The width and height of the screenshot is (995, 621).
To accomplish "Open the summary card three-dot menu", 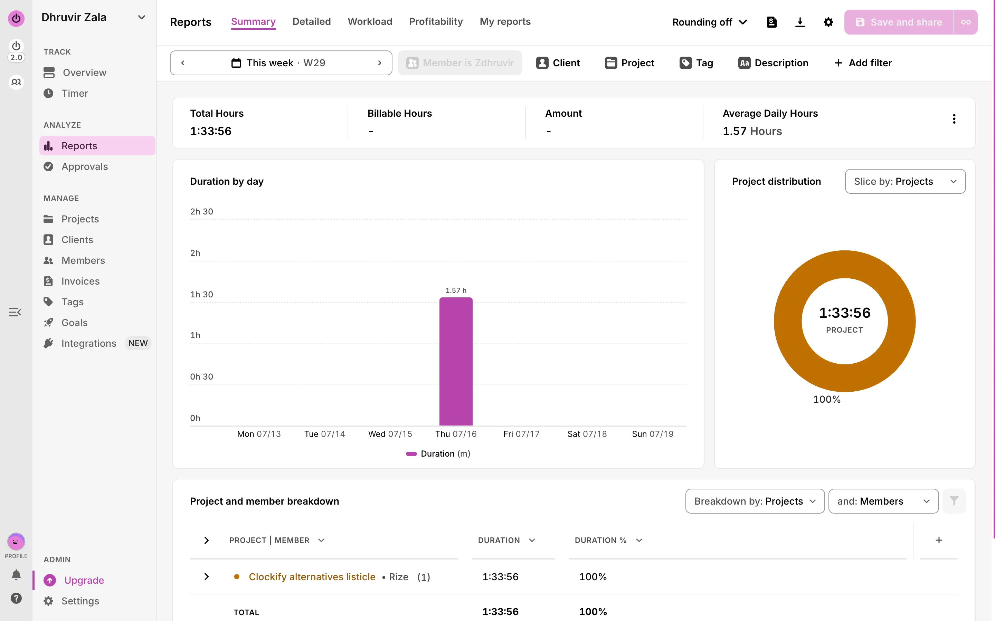I will pos(954,119).
